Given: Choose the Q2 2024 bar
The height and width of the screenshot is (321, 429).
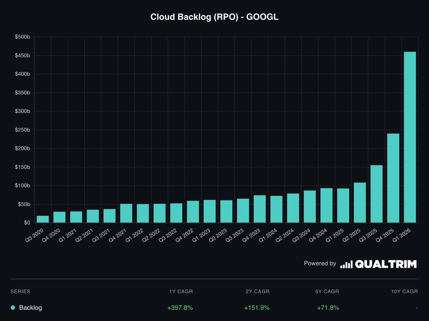Looking at the screenshot, I should click(293, 208).
